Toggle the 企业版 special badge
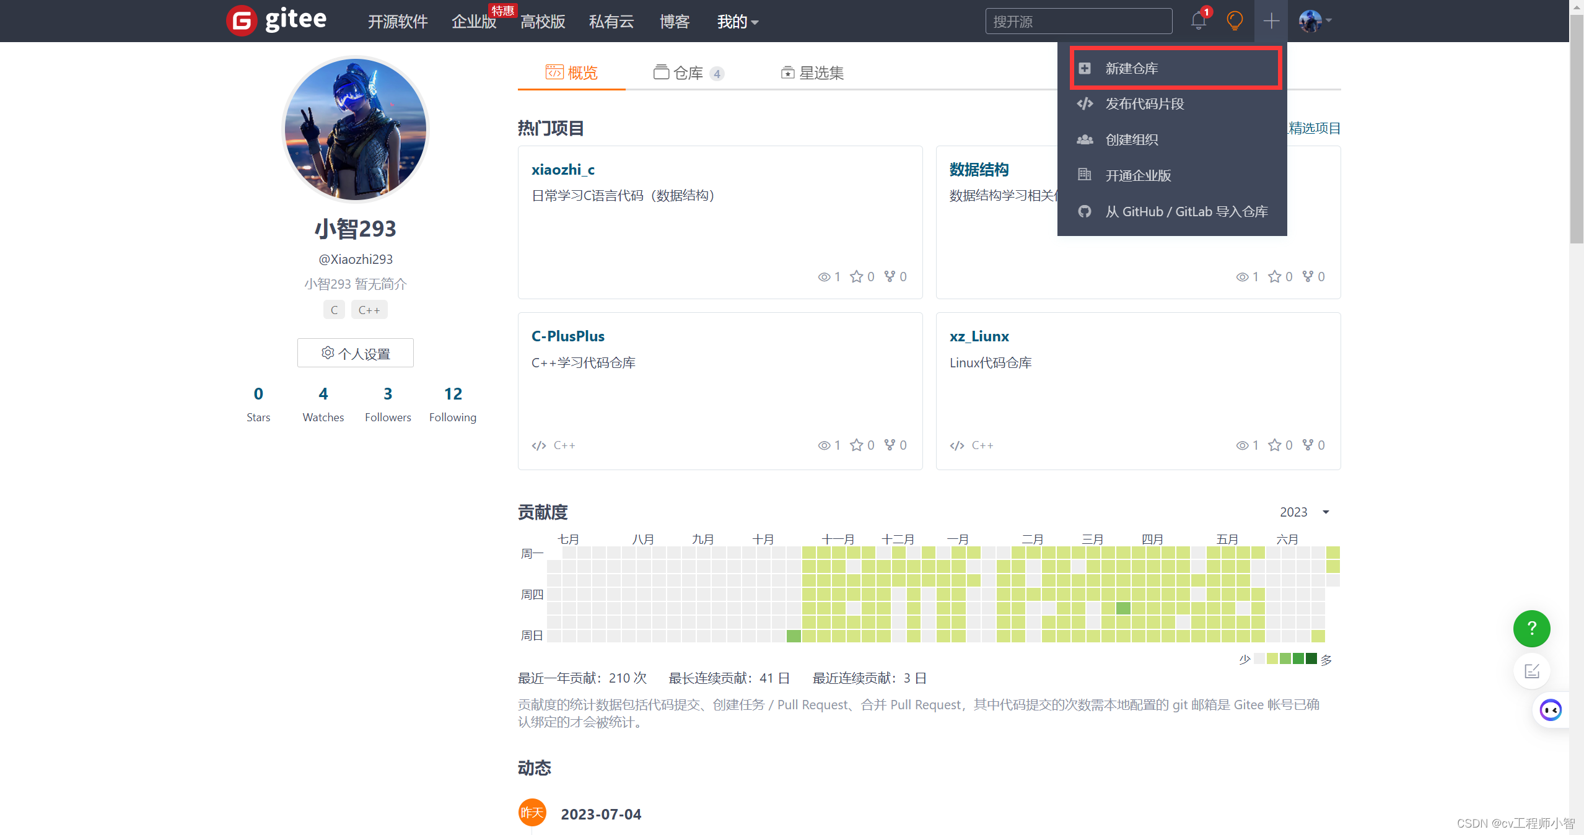This screenshot has width=1584, height=835. [x=501, y=9]
